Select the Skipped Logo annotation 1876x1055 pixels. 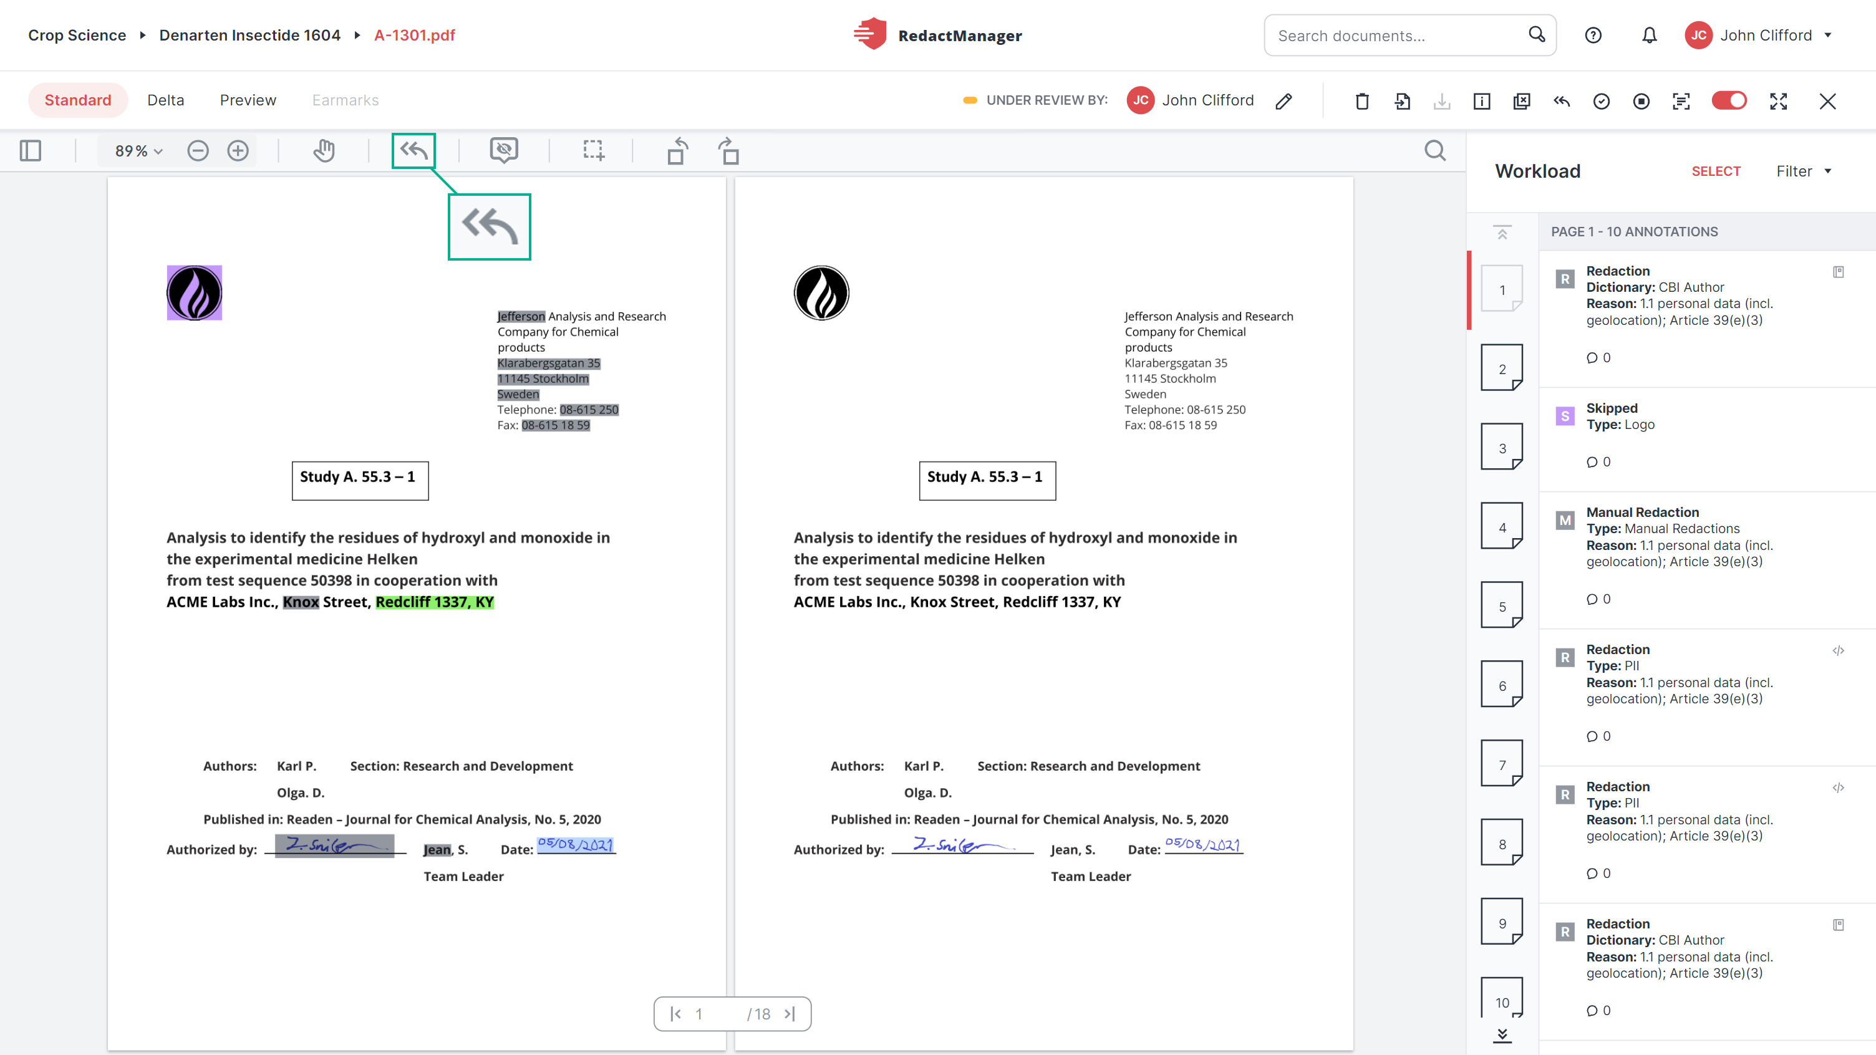pos(1707,440)
